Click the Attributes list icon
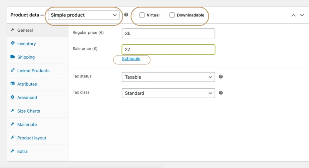Viewport: 309px width, 168px height. click(13, 84)
